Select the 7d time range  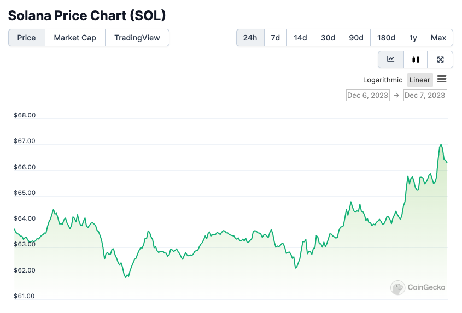(276, 38)
